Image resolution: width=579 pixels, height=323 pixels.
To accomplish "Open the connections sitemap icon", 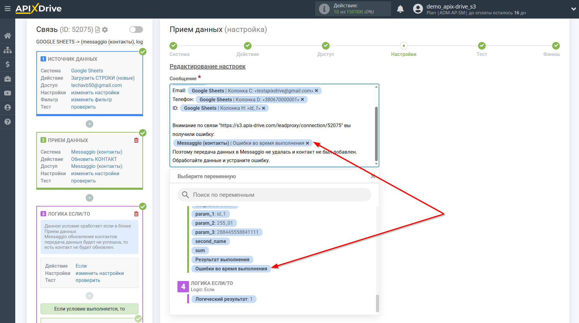I will point(8,50).
